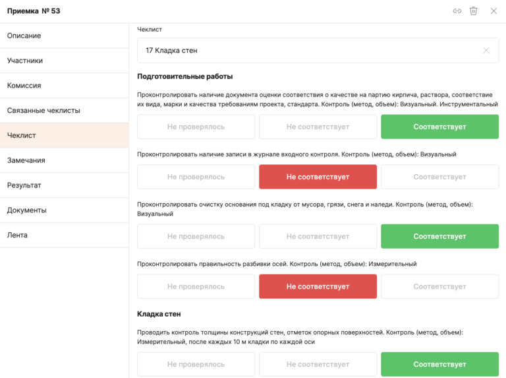
Task: Close the Приемка № 53 dialog
Action: pos(493,11)
